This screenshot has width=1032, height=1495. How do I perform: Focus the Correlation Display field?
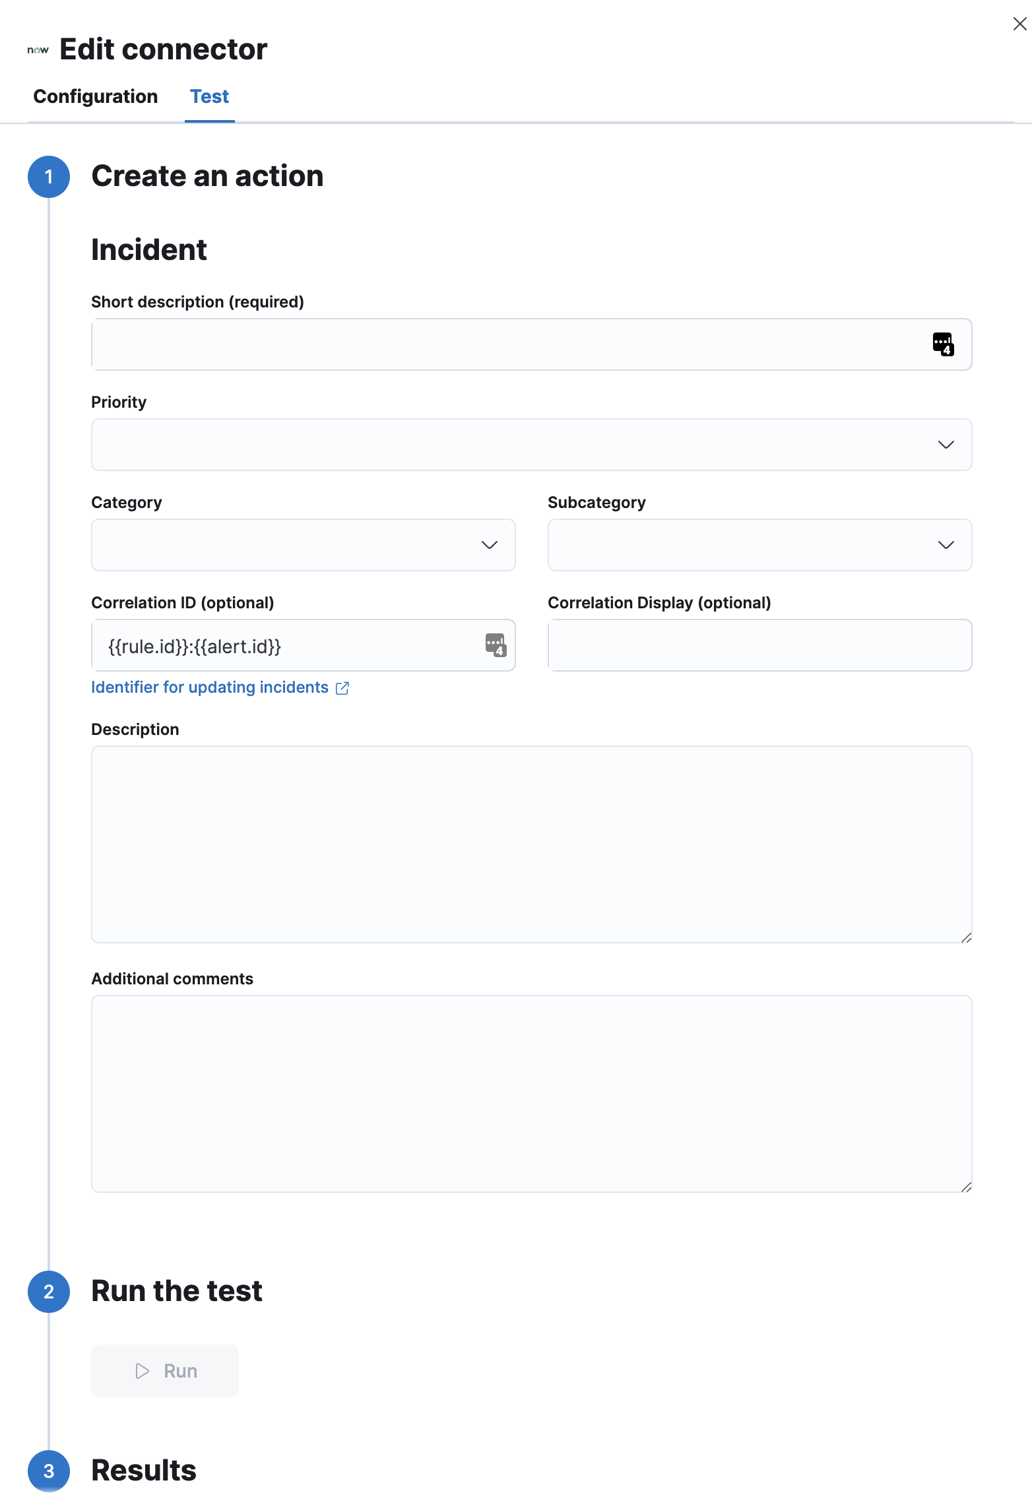pos(759,645)
